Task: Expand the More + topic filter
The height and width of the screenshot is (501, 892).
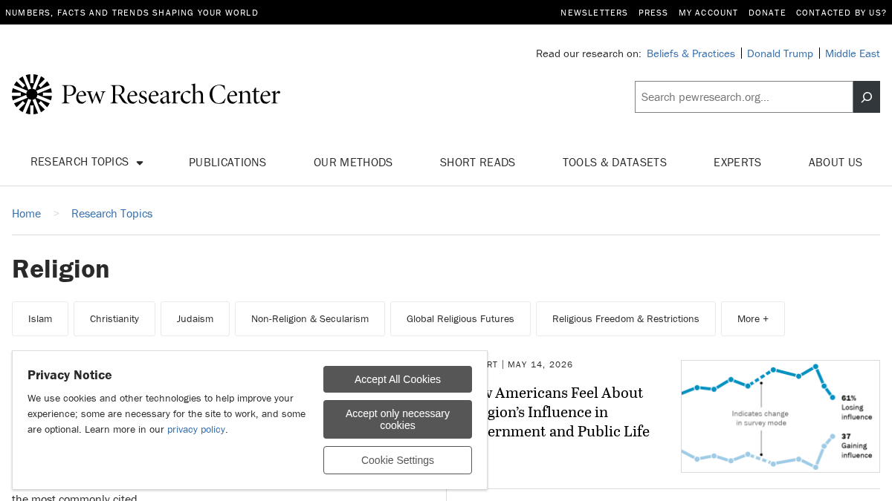Action: (x=753, y=319)
